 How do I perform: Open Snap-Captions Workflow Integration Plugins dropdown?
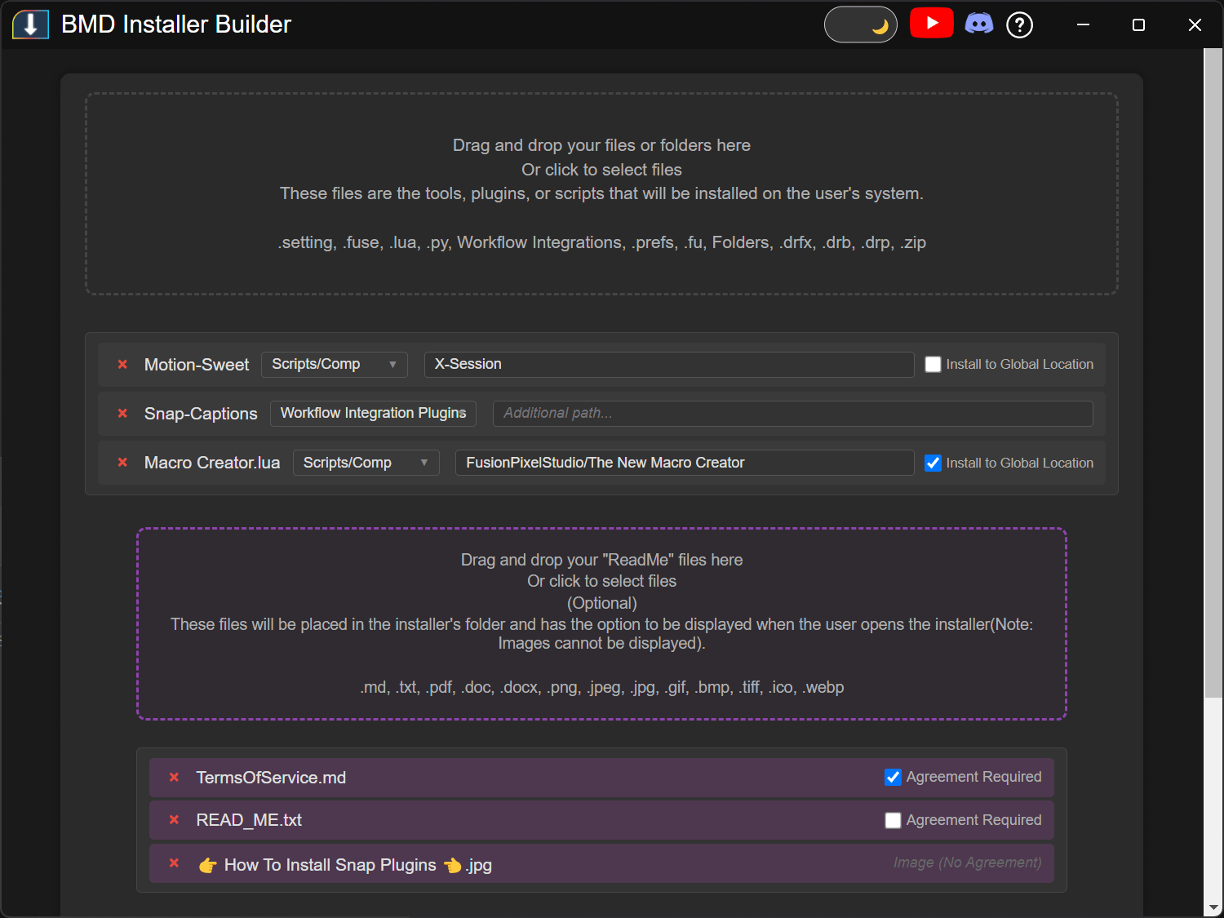[373, 414]
